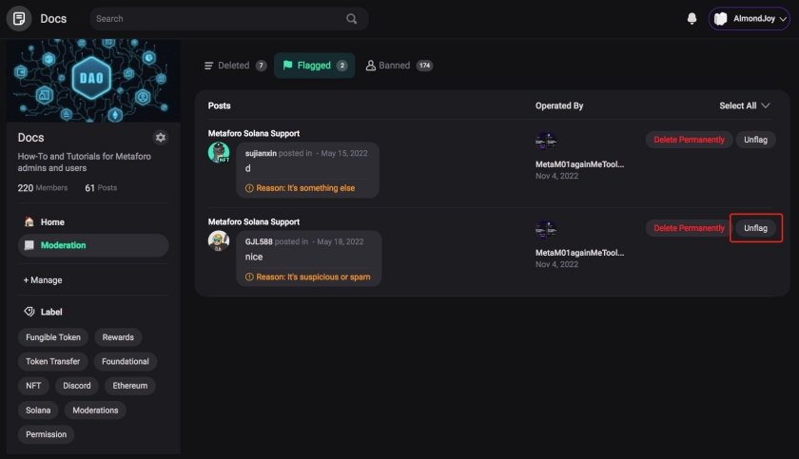Click GJL588's user avatar
This screenshot has height=459, width=799.
click(219, 240)
